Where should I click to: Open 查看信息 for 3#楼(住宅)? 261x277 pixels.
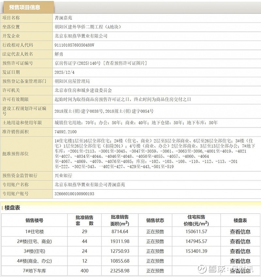click(240, 251)
